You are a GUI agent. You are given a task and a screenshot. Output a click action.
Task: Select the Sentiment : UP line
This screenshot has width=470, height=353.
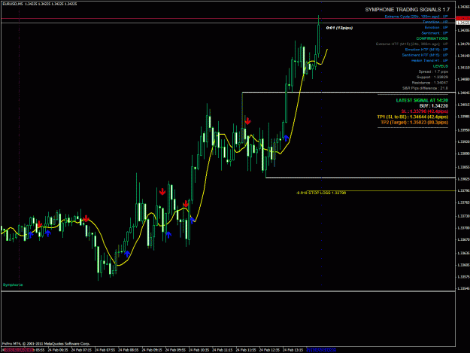click(435, 33)
